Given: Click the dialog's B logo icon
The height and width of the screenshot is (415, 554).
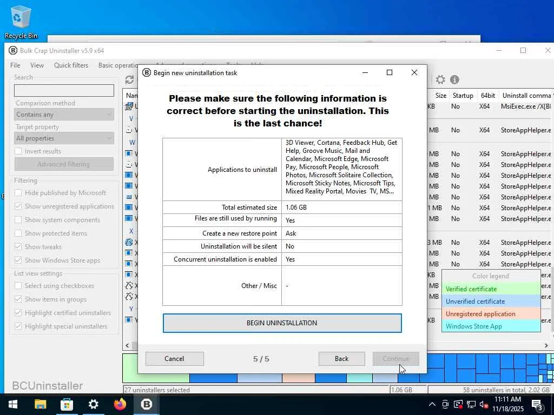Looking at the screenshot, I should (x=147, y=73).
